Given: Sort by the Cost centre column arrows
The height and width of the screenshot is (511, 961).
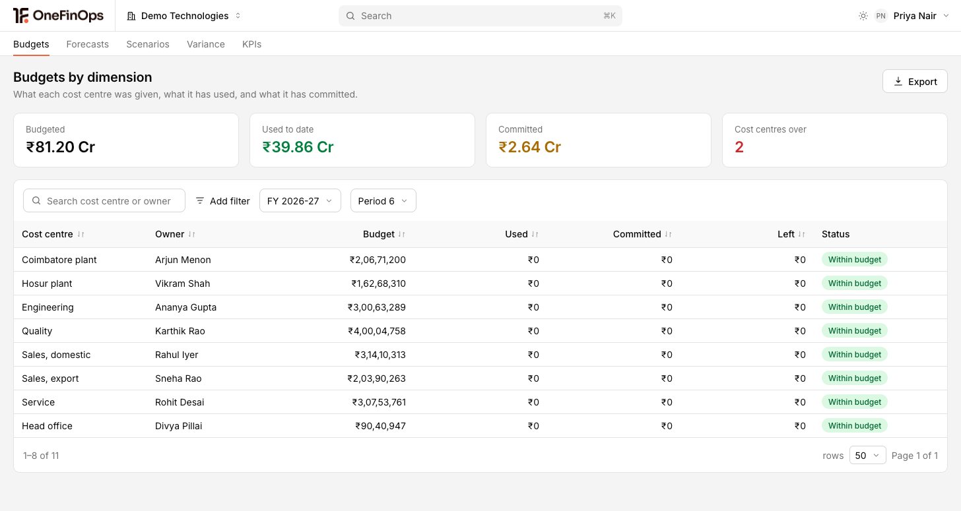Looking at the screenshot, I should click(x=81, y=234).
